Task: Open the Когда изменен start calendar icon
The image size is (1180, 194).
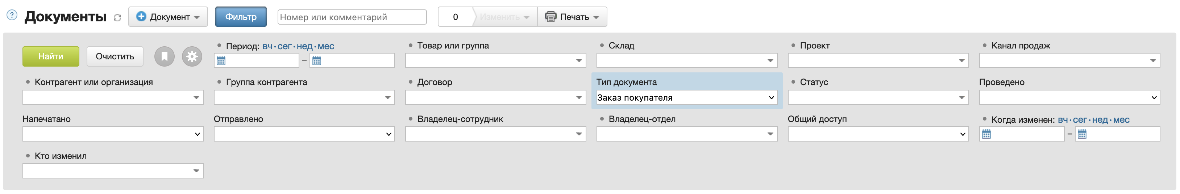Action: (x=986, y=134)
